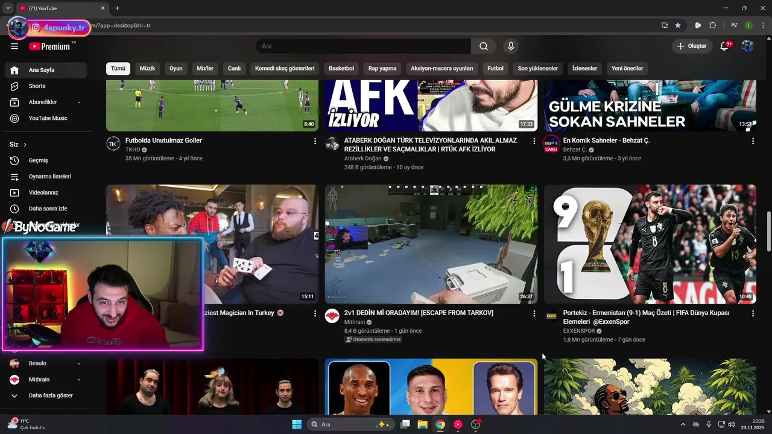Screen dimensions: 772x434
Task: Open the notifications bell
Action: tap(725, 46)
